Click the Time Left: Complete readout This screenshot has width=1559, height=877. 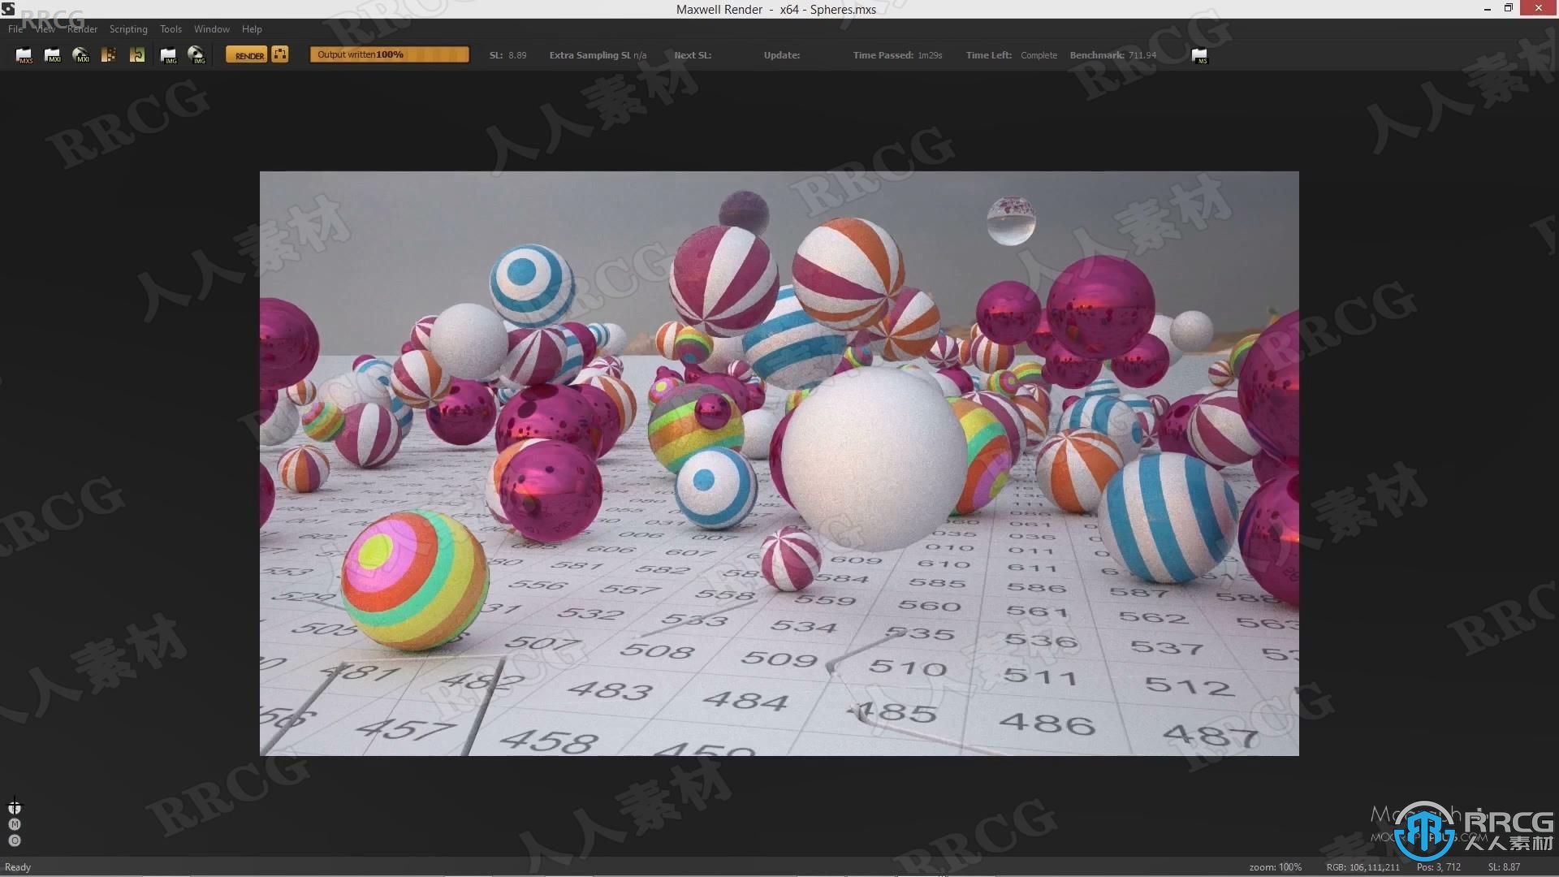point(1012,55)
